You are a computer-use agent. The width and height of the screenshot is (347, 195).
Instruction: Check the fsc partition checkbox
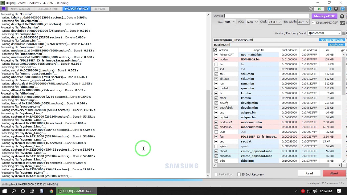click(x=216, y=64)
